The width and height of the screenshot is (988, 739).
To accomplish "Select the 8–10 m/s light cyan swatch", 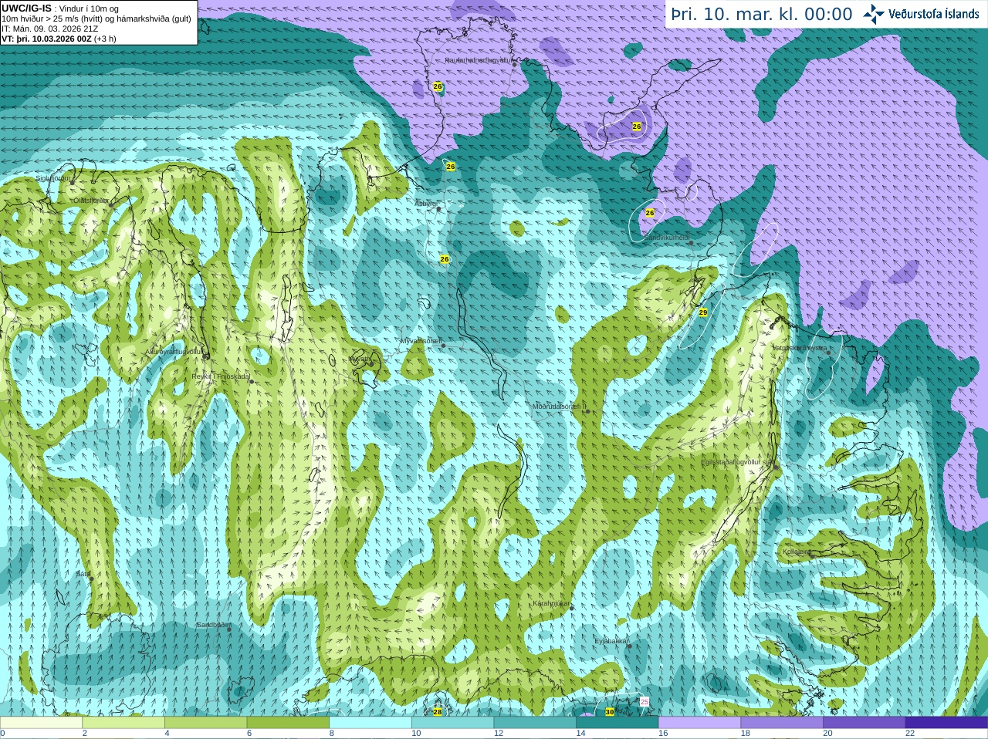I will point(370,722).
